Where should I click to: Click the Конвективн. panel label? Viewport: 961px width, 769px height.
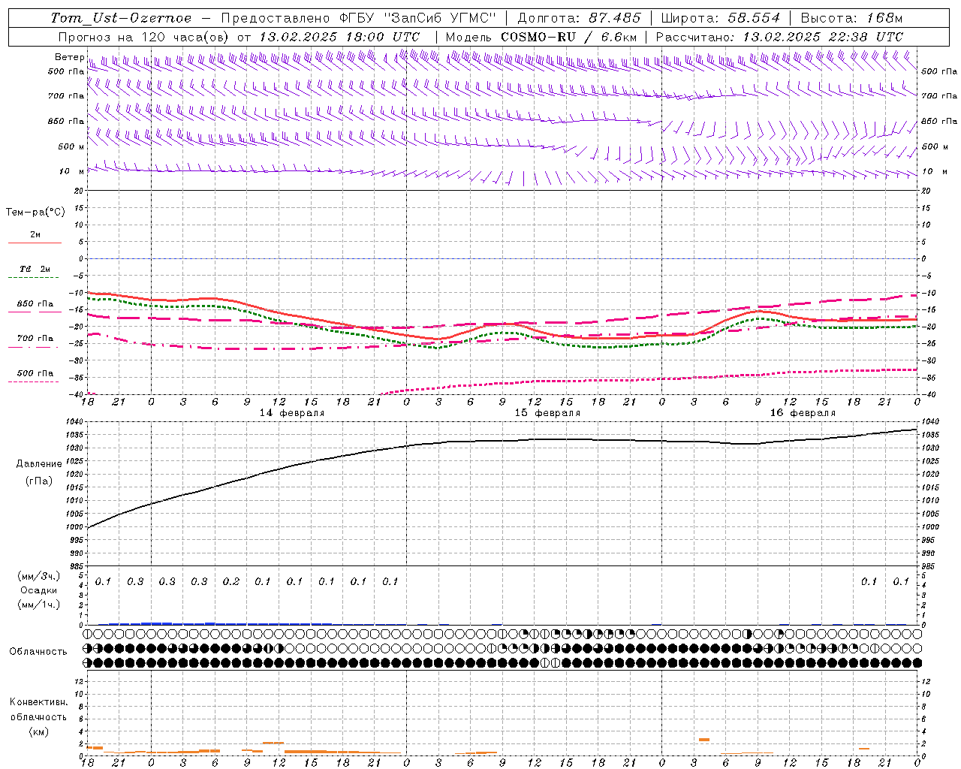pyautogui.click(x=38, y=702)
